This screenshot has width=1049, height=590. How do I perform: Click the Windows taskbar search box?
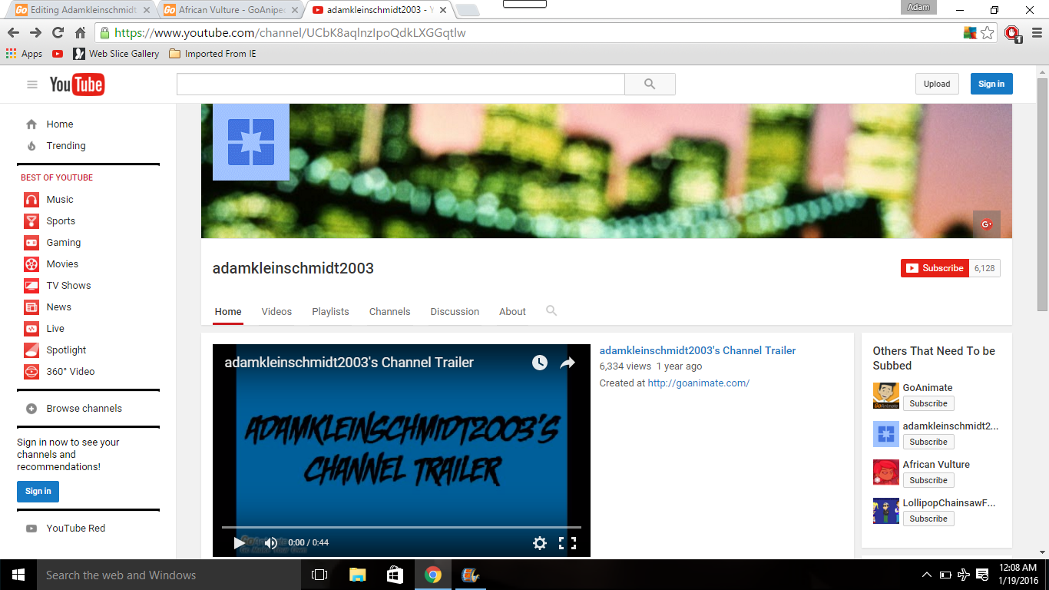tap(168, 575)
